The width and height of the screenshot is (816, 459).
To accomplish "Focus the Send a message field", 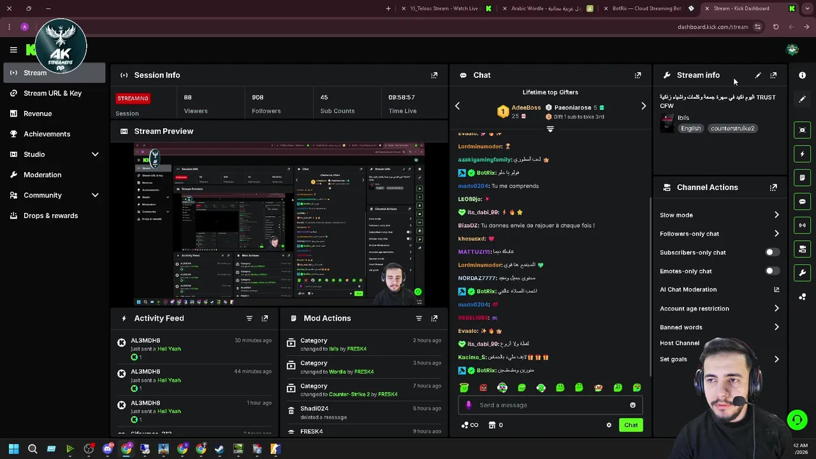I will [x=550, y=405].
